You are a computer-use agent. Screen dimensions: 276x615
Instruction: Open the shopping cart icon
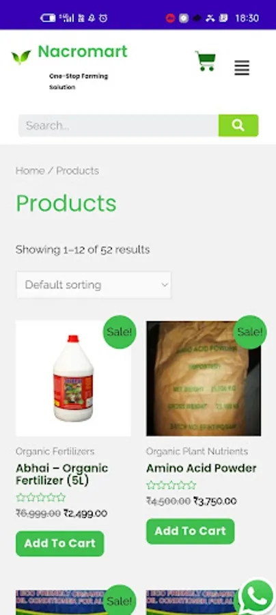[206, 61]
